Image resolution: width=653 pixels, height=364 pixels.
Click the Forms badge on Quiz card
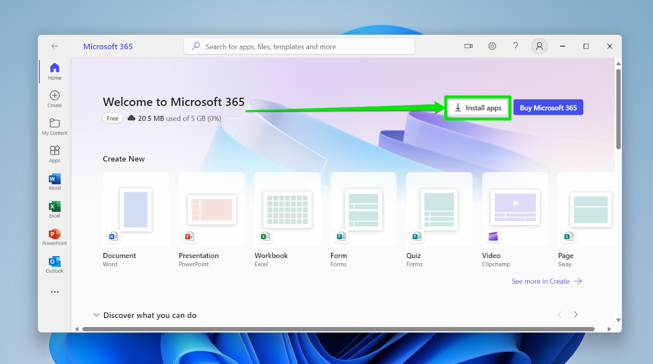point(417,236)
